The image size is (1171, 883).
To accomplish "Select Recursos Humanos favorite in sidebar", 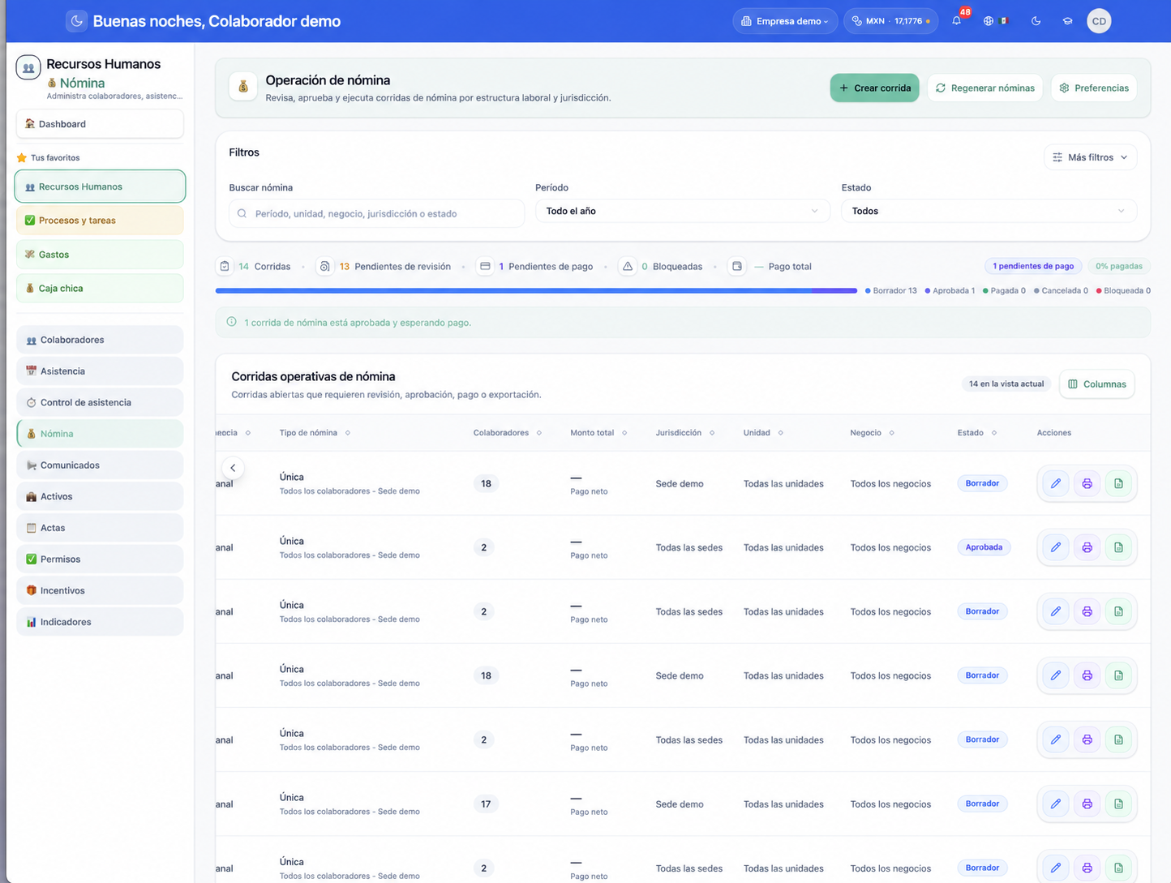I will point(100,186).
